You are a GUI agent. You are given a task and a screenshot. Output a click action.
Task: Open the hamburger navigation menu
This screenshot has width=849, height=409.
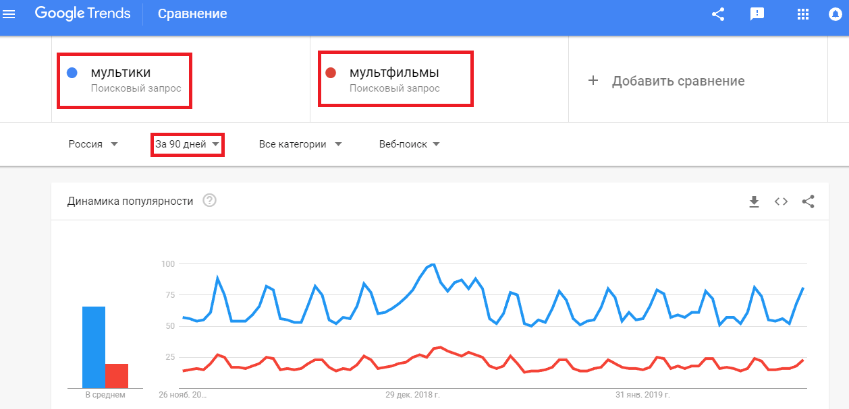point(9,13)
